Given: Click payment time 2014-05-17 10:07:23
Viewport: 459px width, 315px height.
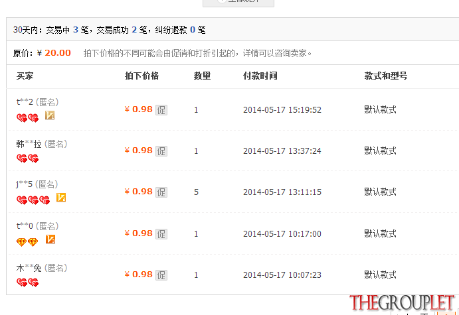Looking at the screenshot, I should click(282, 275).
